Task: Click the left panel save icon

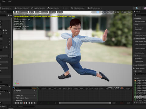Action: [x=9, y=15]
